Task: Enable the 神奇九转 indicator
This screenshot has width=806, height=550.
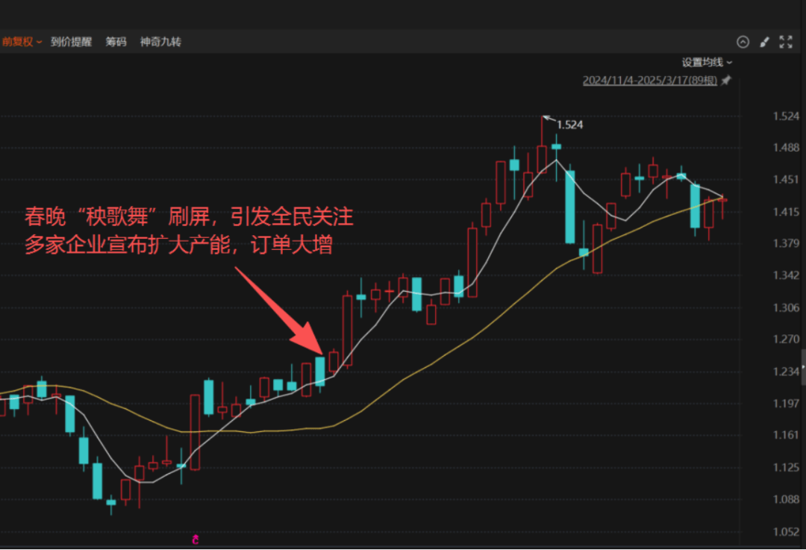Action: [160, 42]
